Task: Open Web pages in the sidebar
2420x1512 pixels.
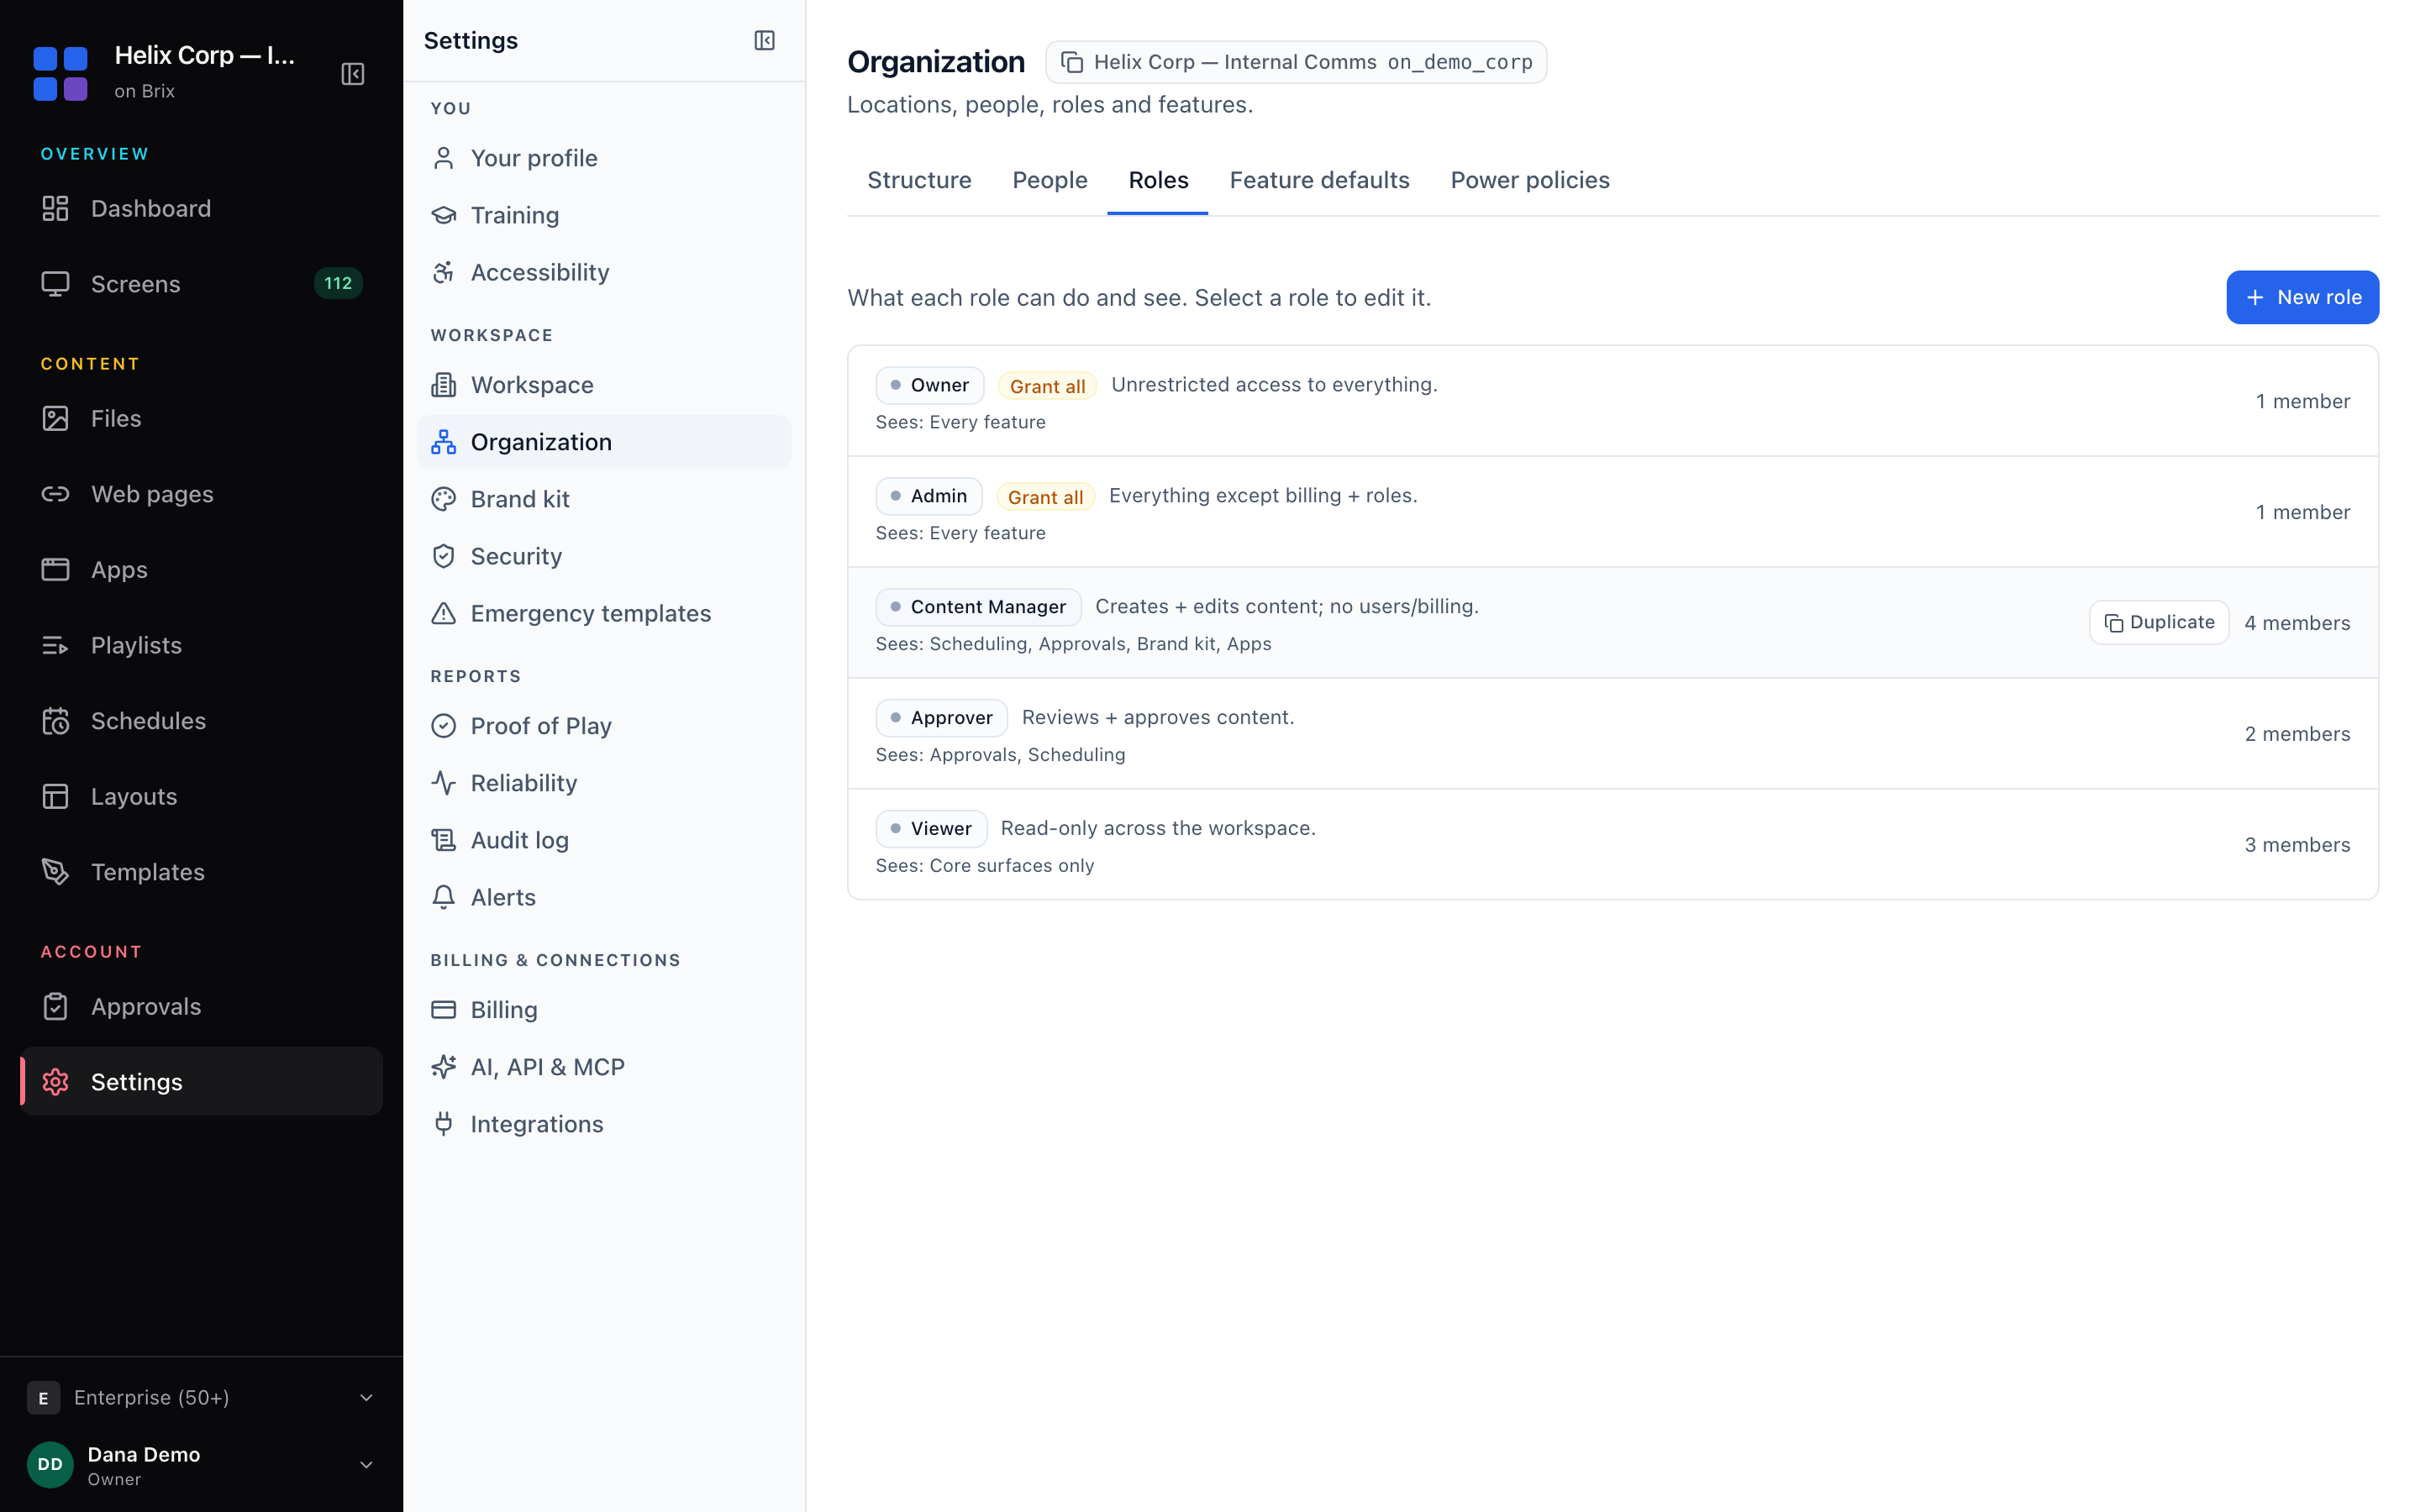Action: click(201, 494)
